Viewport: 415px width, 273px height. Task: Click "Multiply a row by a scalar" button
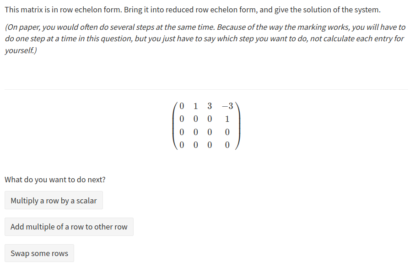pyautogui.click(x=54, y=201)
